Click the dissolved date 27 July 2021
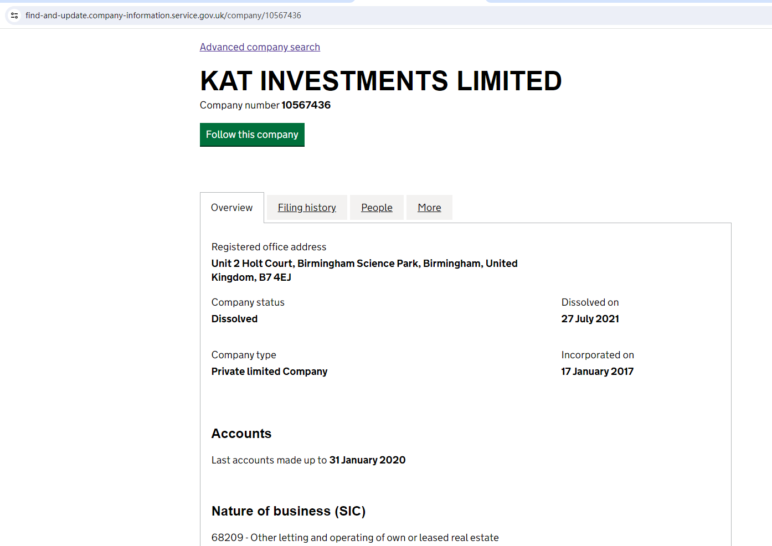772x546 pixels. [590, 319]
